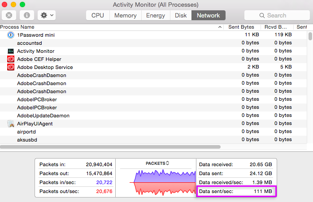Click the Packets out value 15,470,864
The image size is (313, 202).
pyautogui.click(x=99, y=173)
